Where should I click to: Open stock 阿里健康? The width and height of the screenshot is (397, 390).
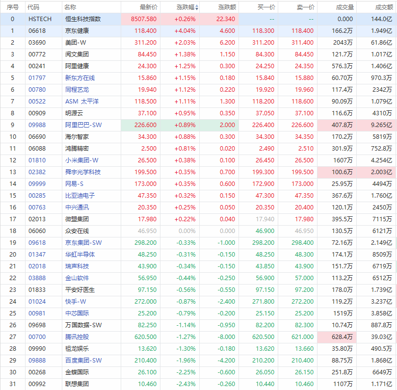[77, 66]
